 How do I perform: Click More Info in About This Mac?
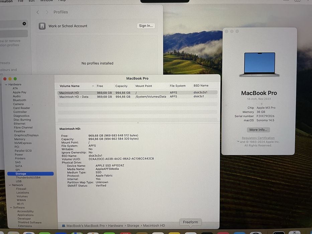click(x=258, y=130)
